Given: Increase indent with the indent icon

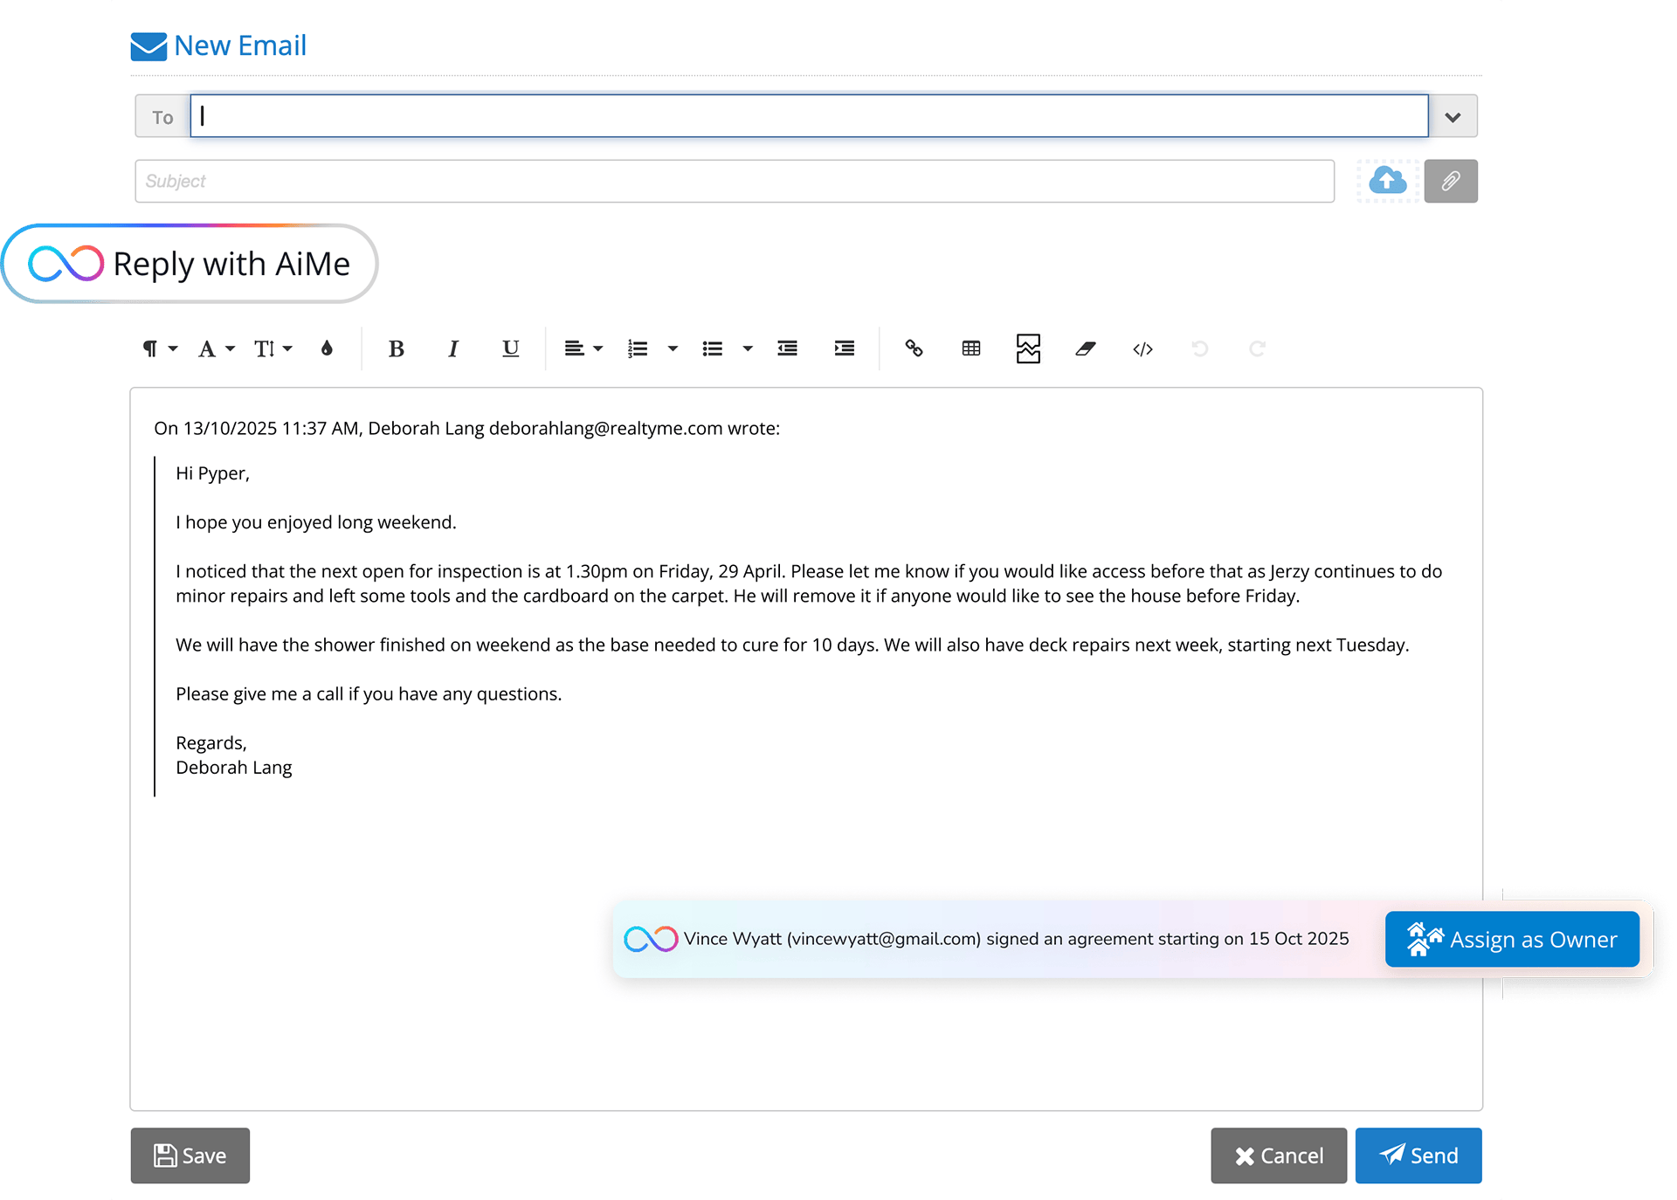Looking at the screenshot, I should (844, 348).
